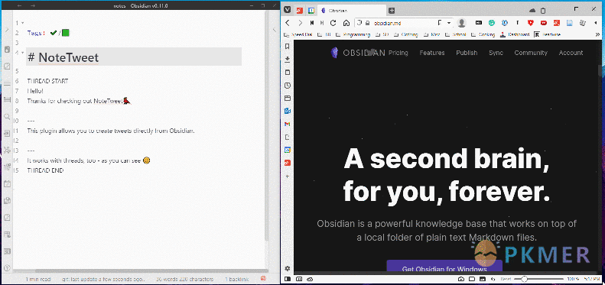Go back in the browser
The image size is (605, 285).
[x=288, y=23]
